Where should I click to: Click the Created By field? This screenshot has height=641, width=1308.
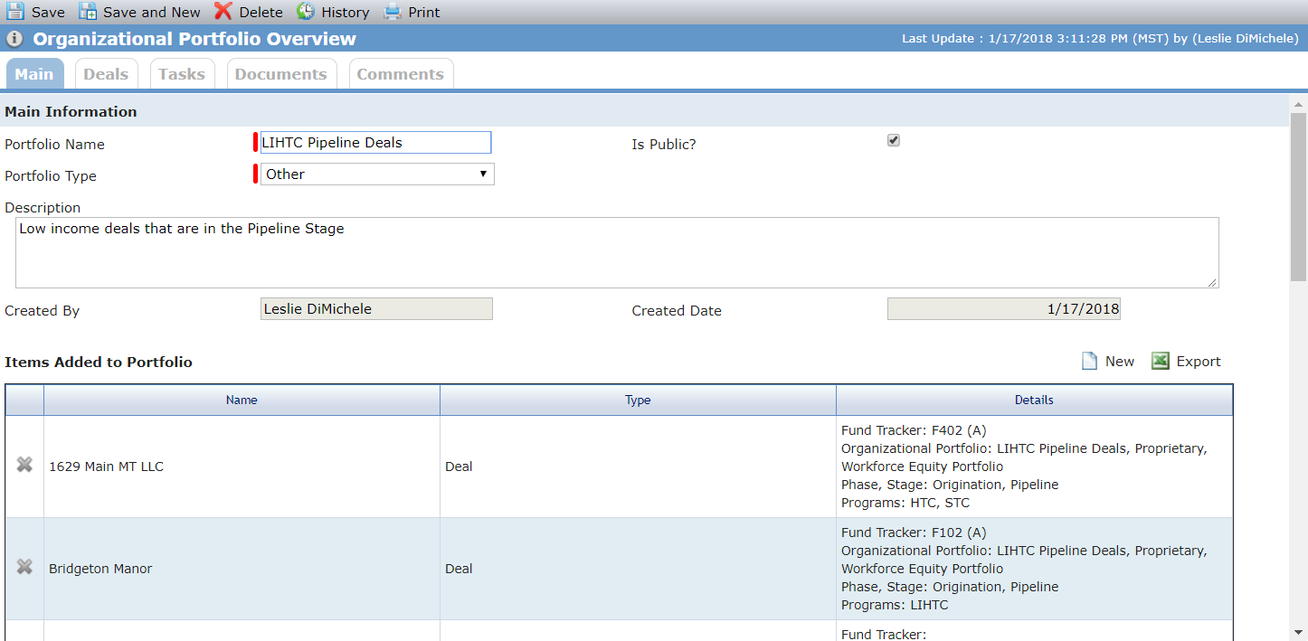376,309
